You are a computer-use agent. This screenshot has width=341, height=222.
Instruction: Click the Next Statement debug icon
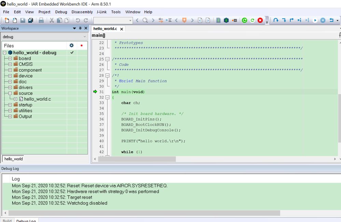(x=299, y=20)
